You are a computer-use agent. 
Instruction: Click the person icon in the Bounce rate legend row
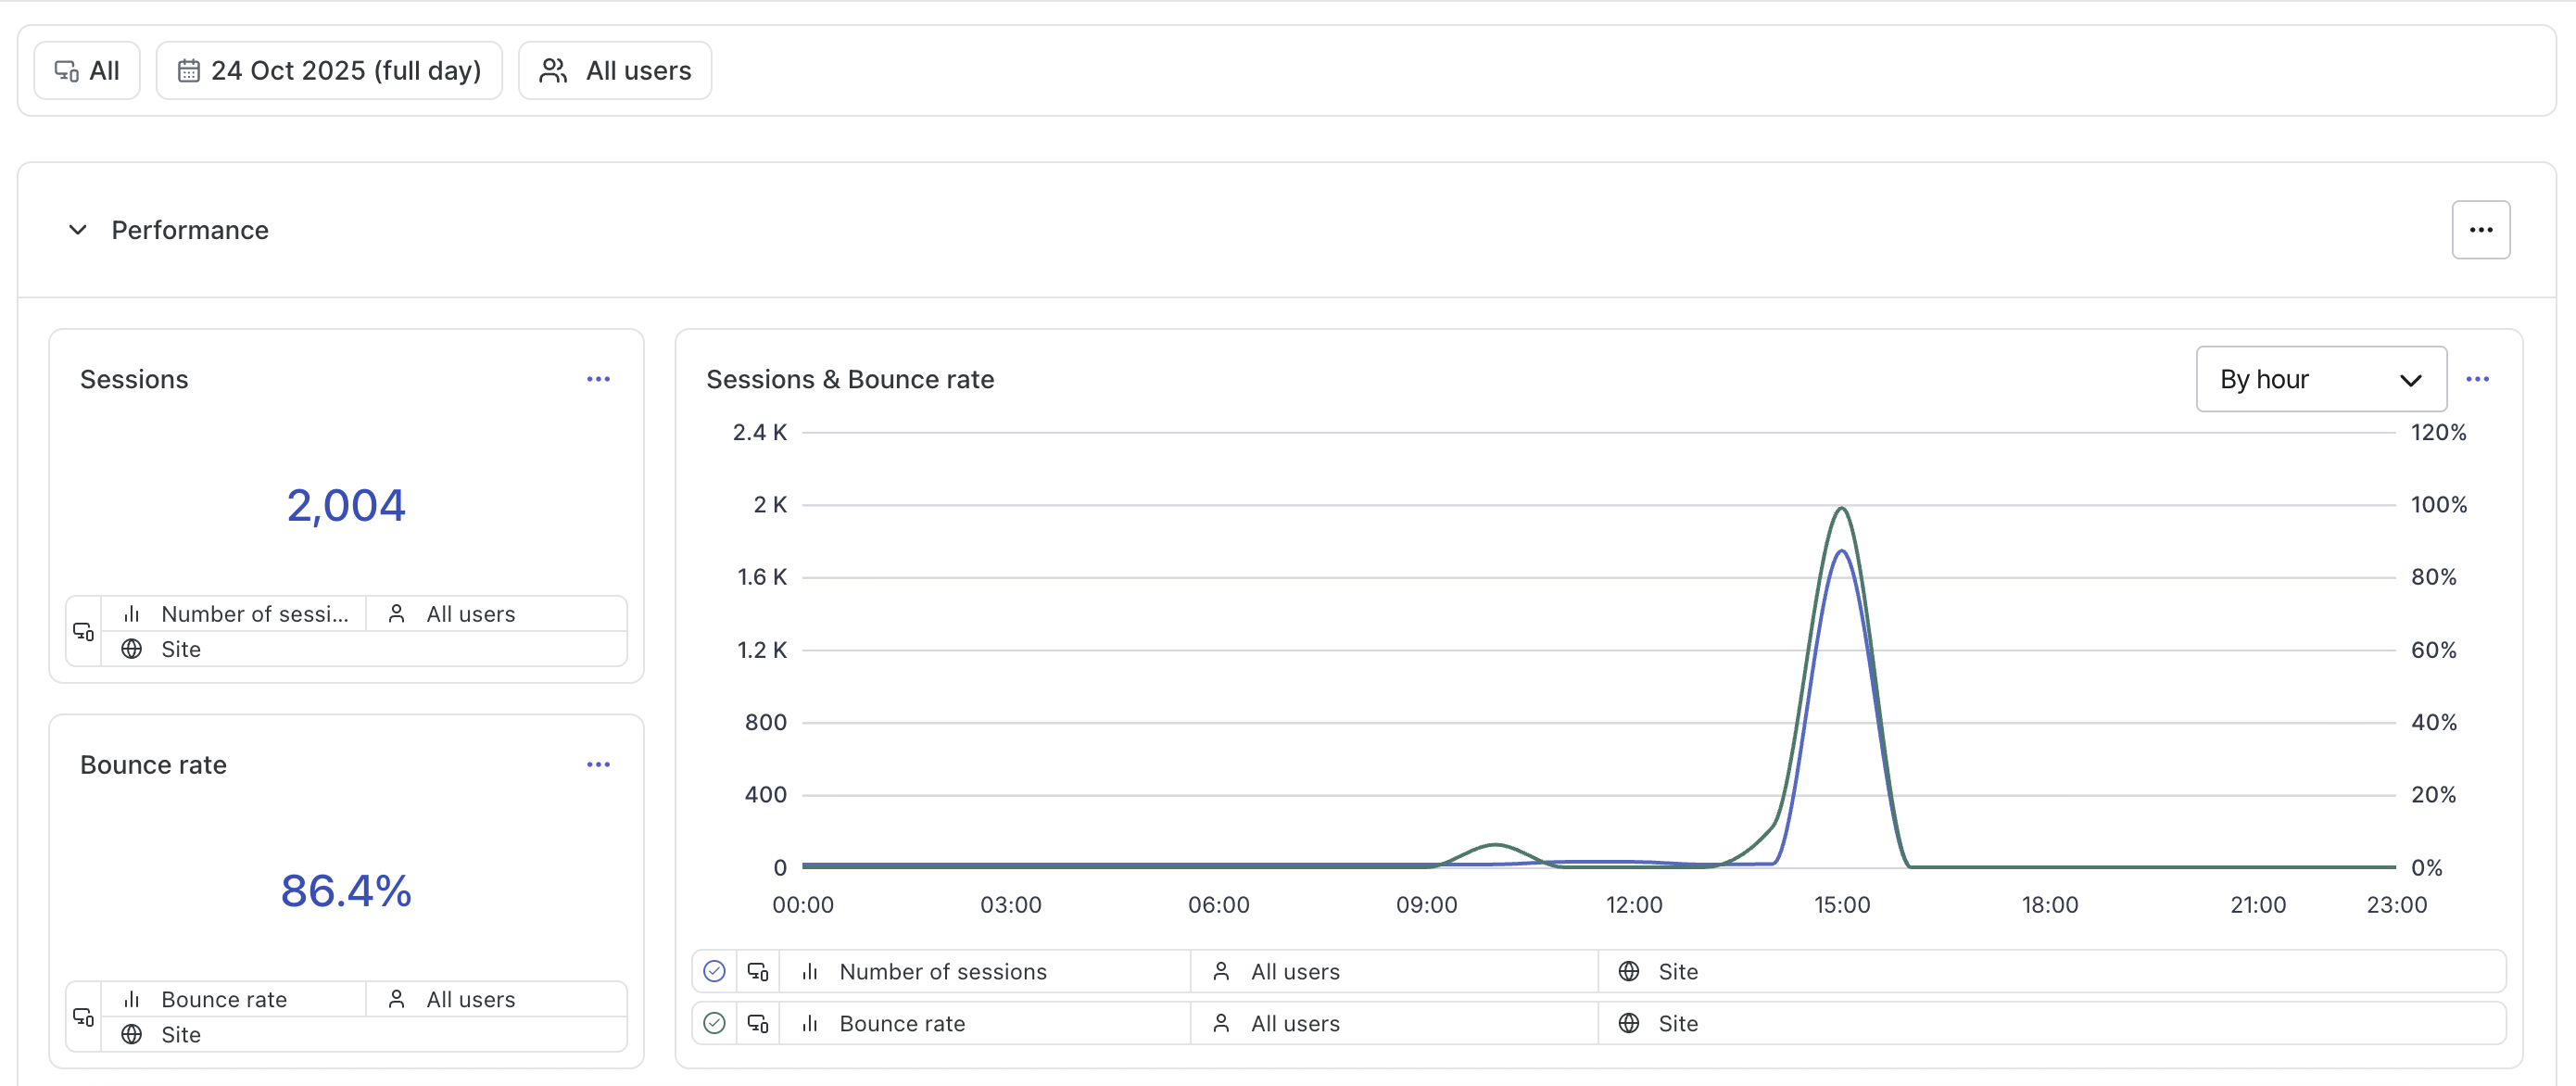point(1221,1023)
